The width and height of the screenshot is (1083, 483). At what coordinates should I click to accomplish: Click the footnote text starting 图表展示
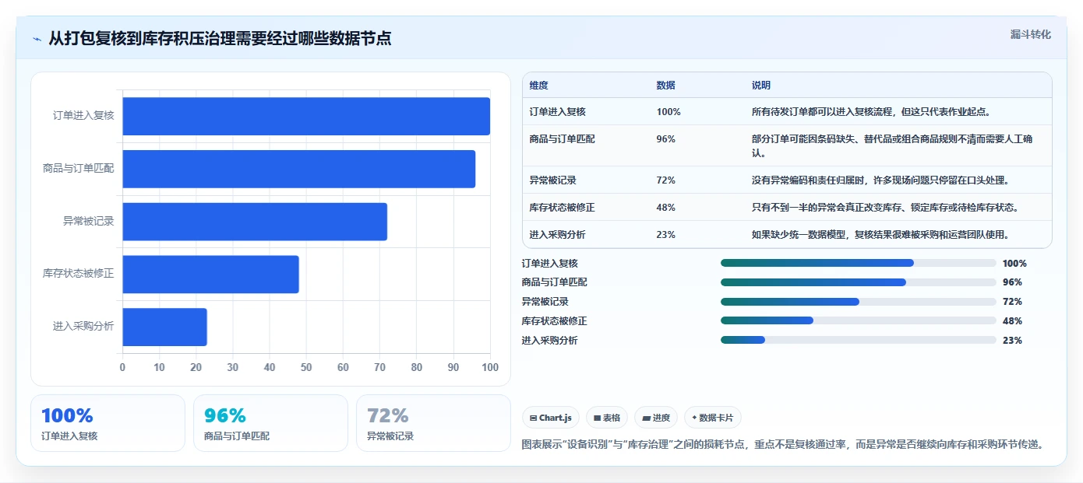coord(782,445)
